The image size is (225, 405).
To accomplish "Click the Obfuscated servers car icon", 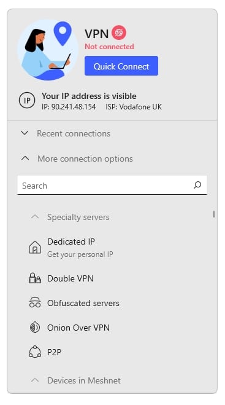I will click(35, 303).
